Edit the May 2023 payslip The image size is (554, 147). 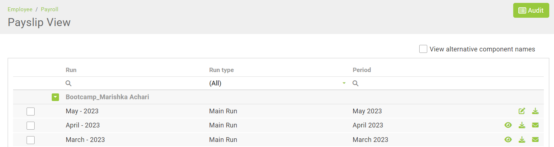point(522,111)
